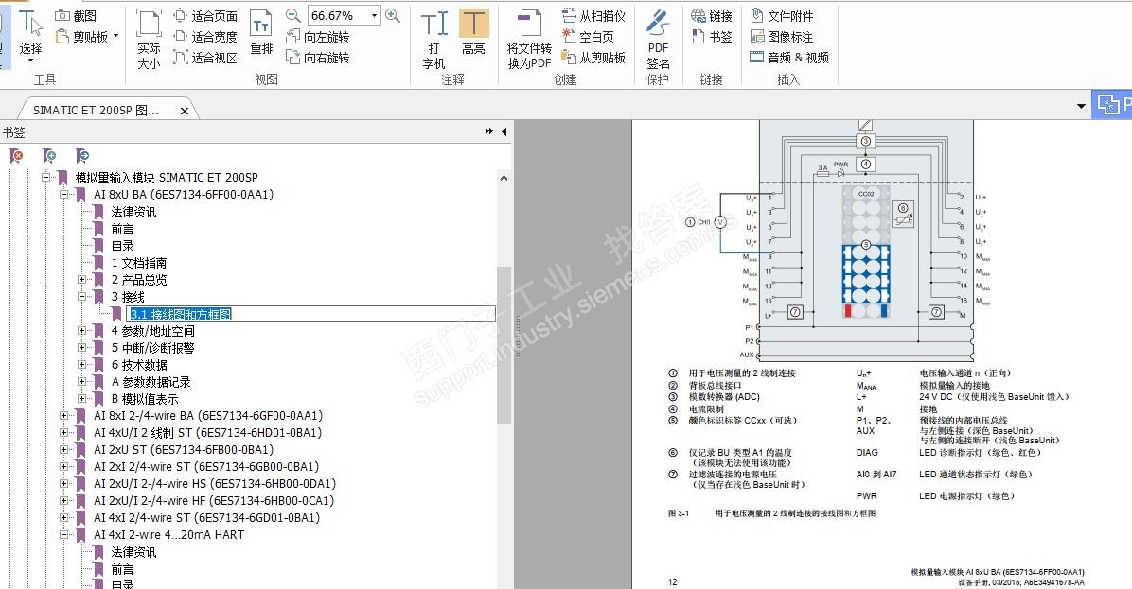Open the 剪贴板 dropdown arrow

115,36
